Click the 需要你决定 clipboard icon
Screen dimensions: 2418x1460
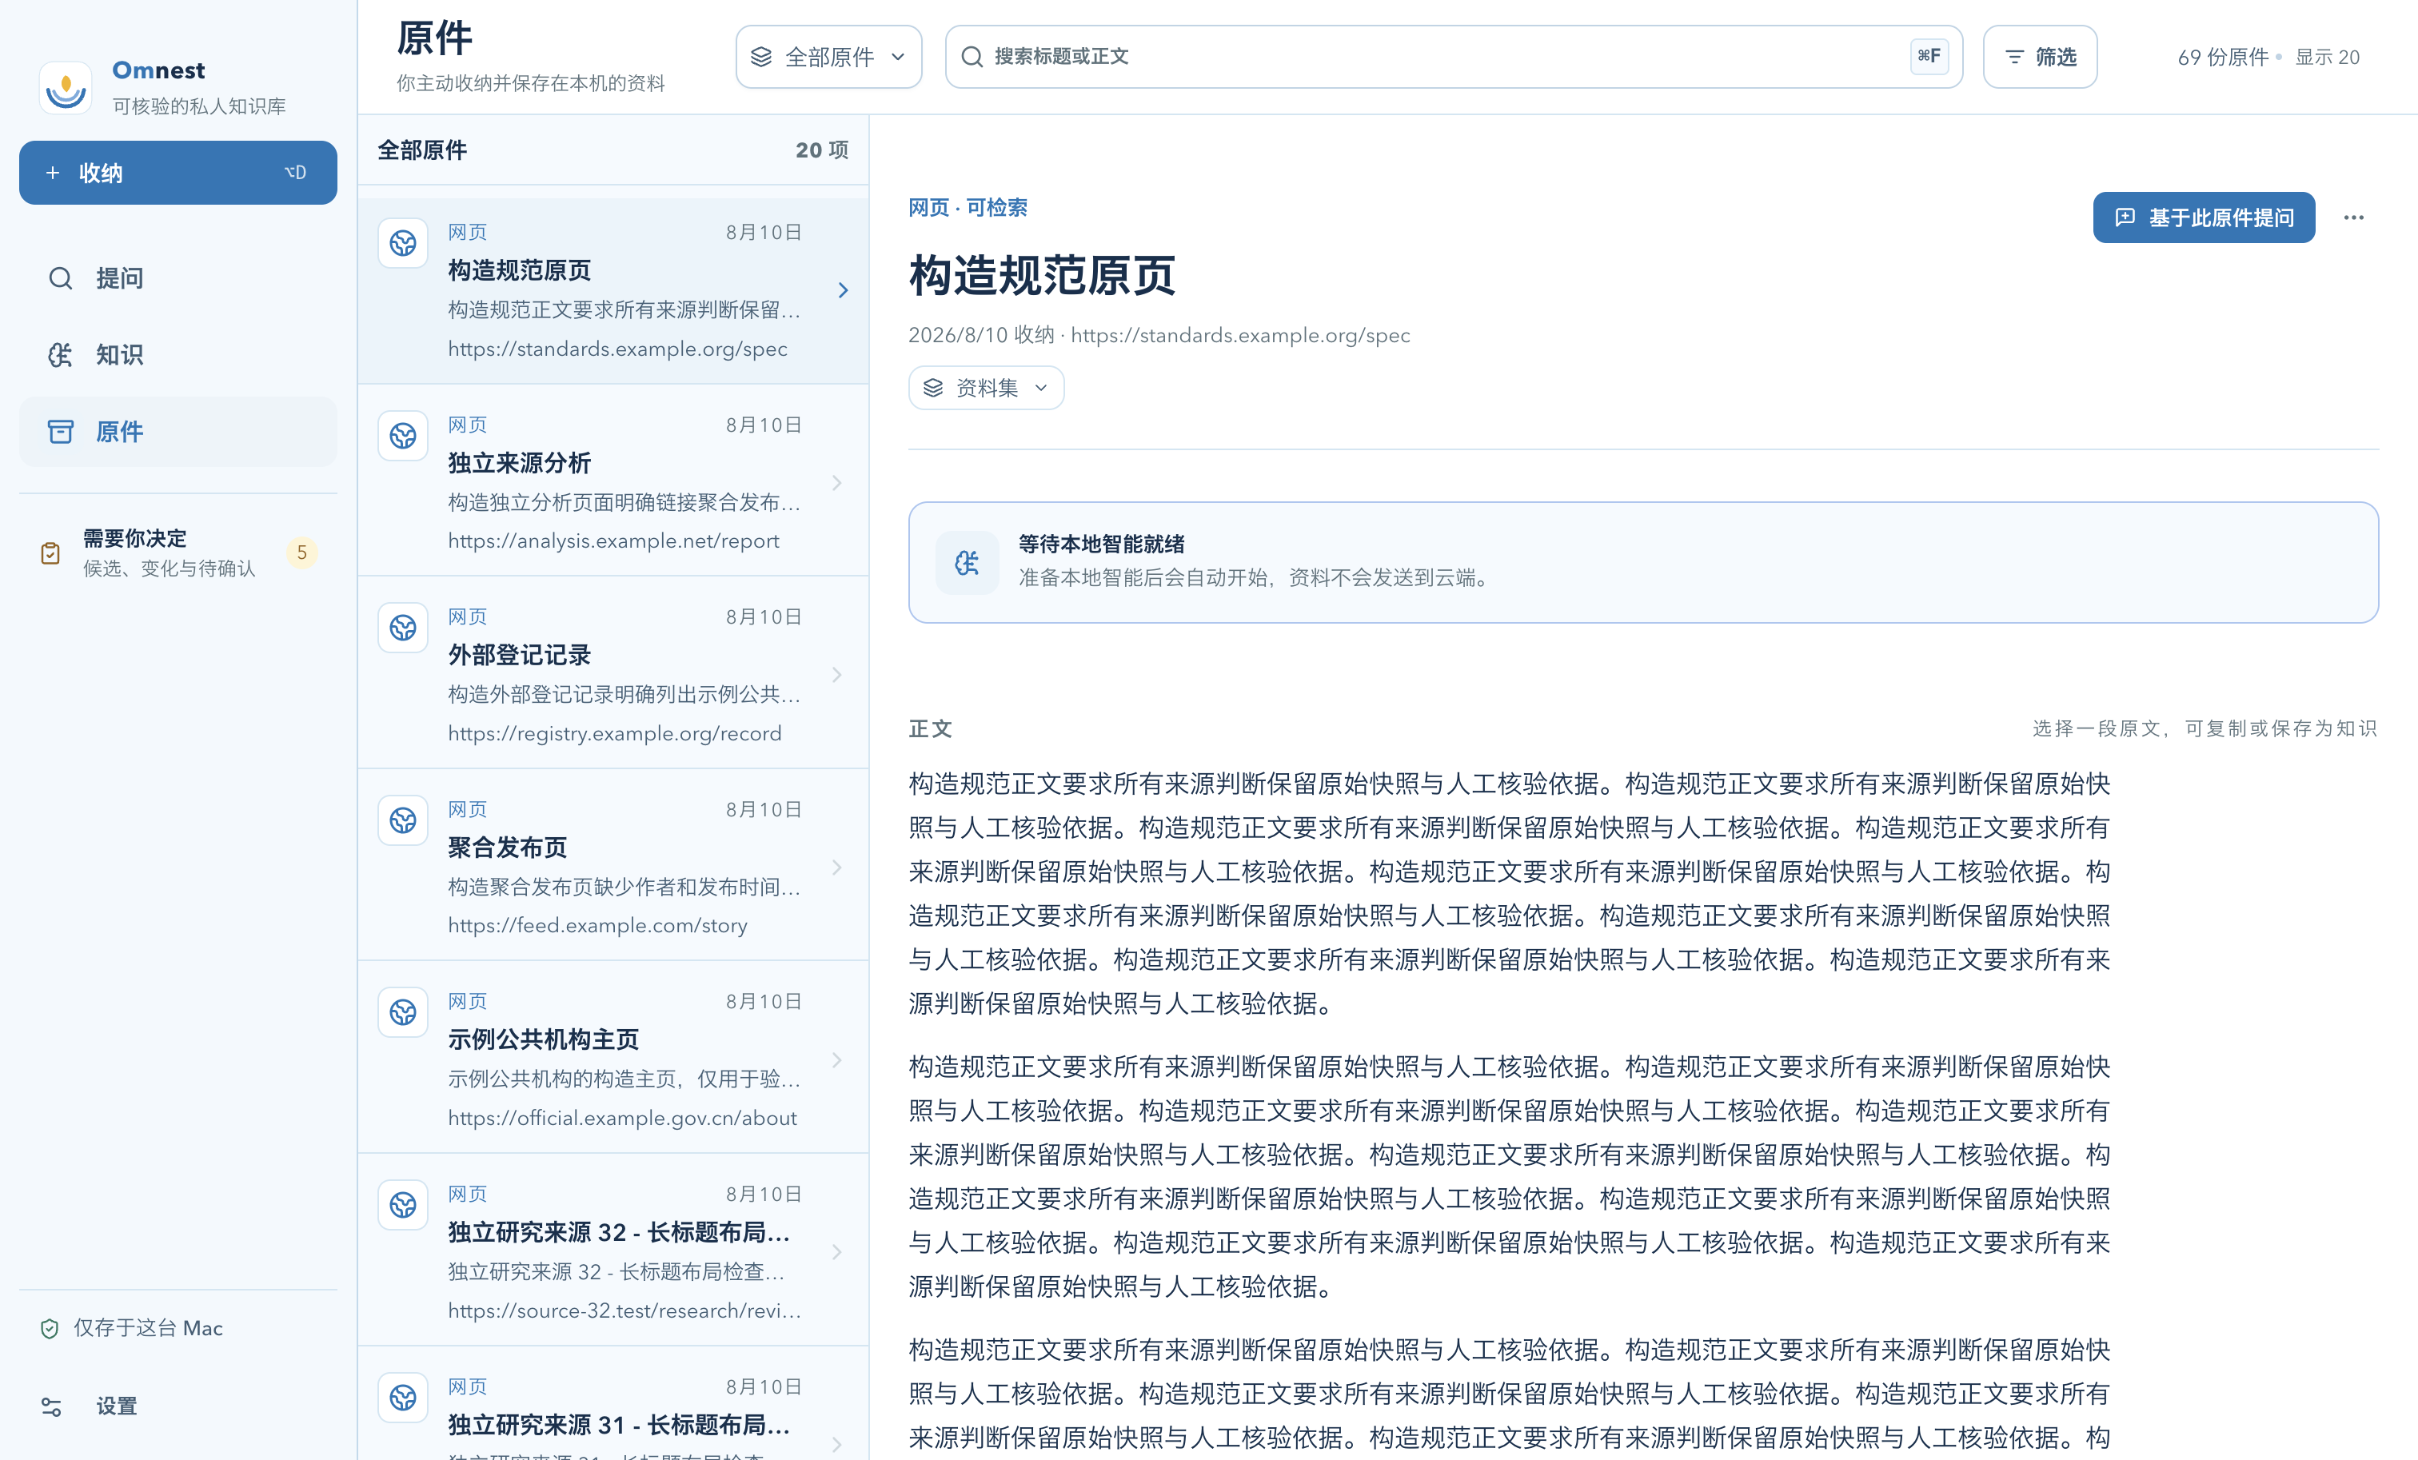coord(50,552)
